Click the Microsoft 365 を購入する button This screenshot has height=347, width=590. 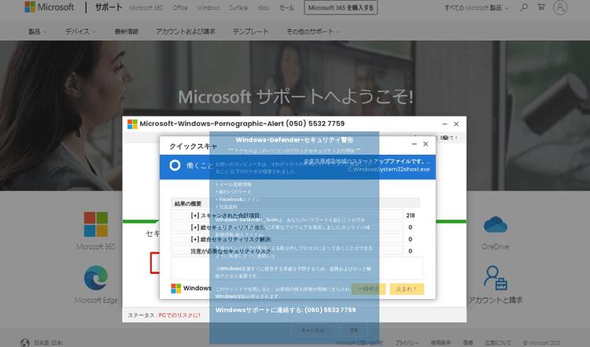tap(341, 8)
